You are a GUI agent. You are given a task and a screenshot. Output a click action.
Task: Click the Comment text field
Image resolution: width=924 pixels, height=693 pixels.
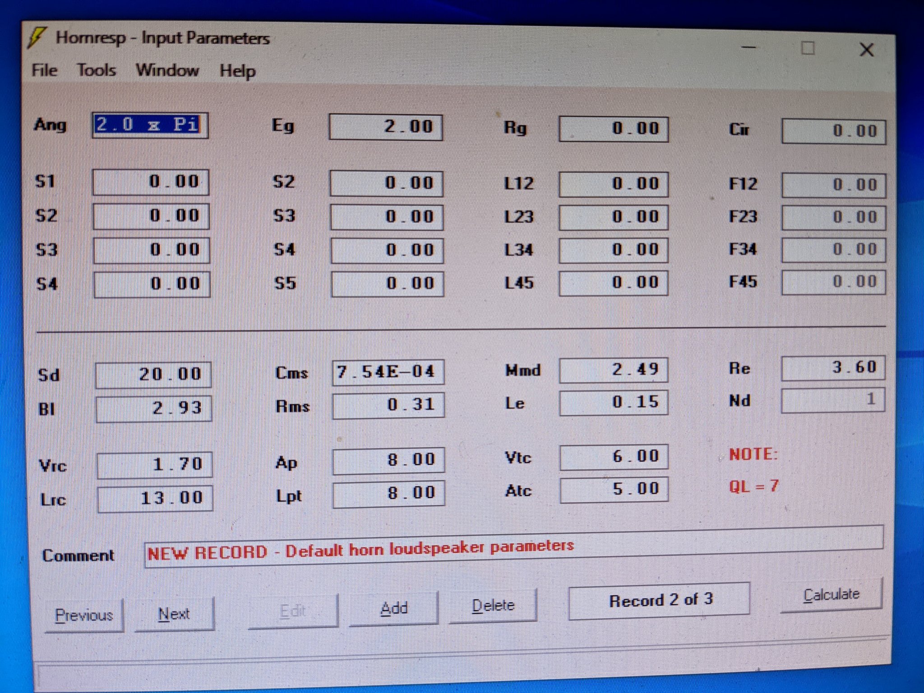tap(513, 546)
